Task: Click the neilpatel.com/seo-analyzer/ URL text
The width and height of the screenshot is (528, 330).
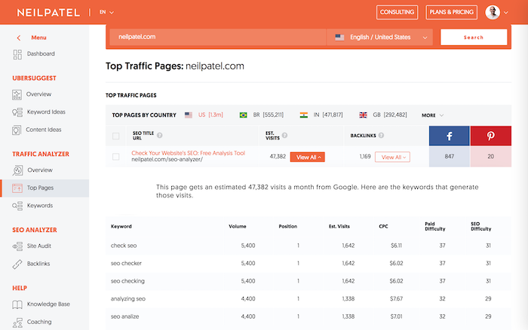Action: point(167,160)
